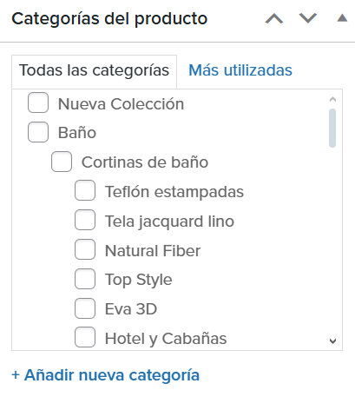Click the category list scrollbar thumb

tap(332, 128)
